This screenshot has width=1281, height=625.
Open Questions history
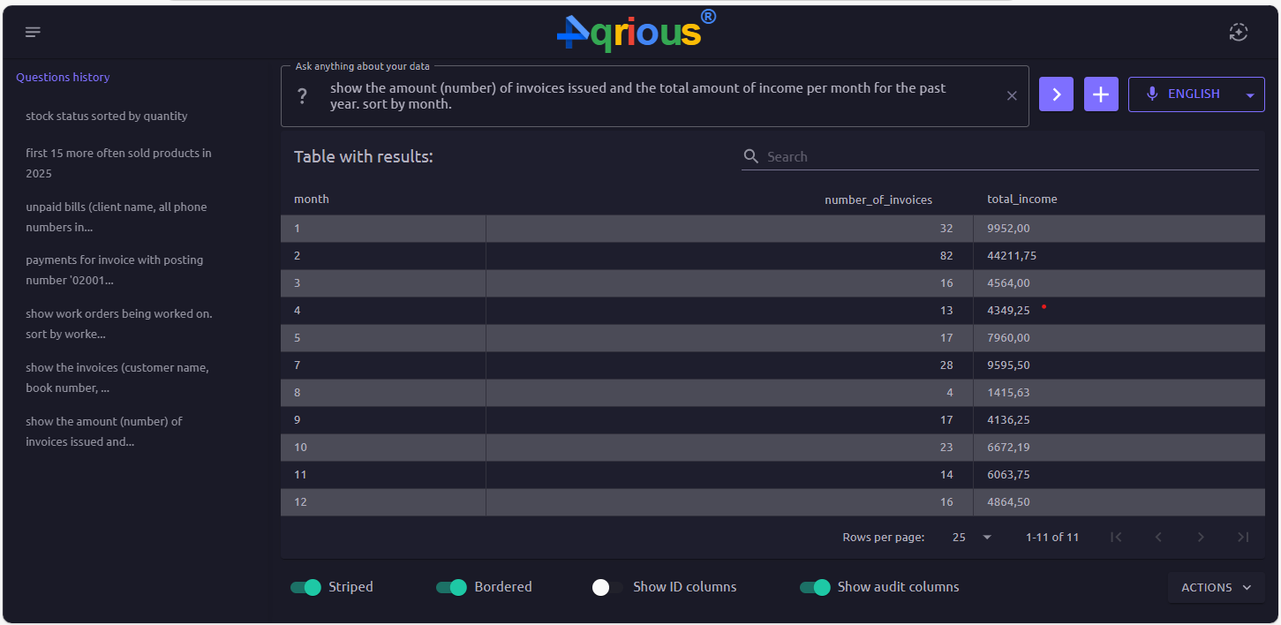[63, 77]
